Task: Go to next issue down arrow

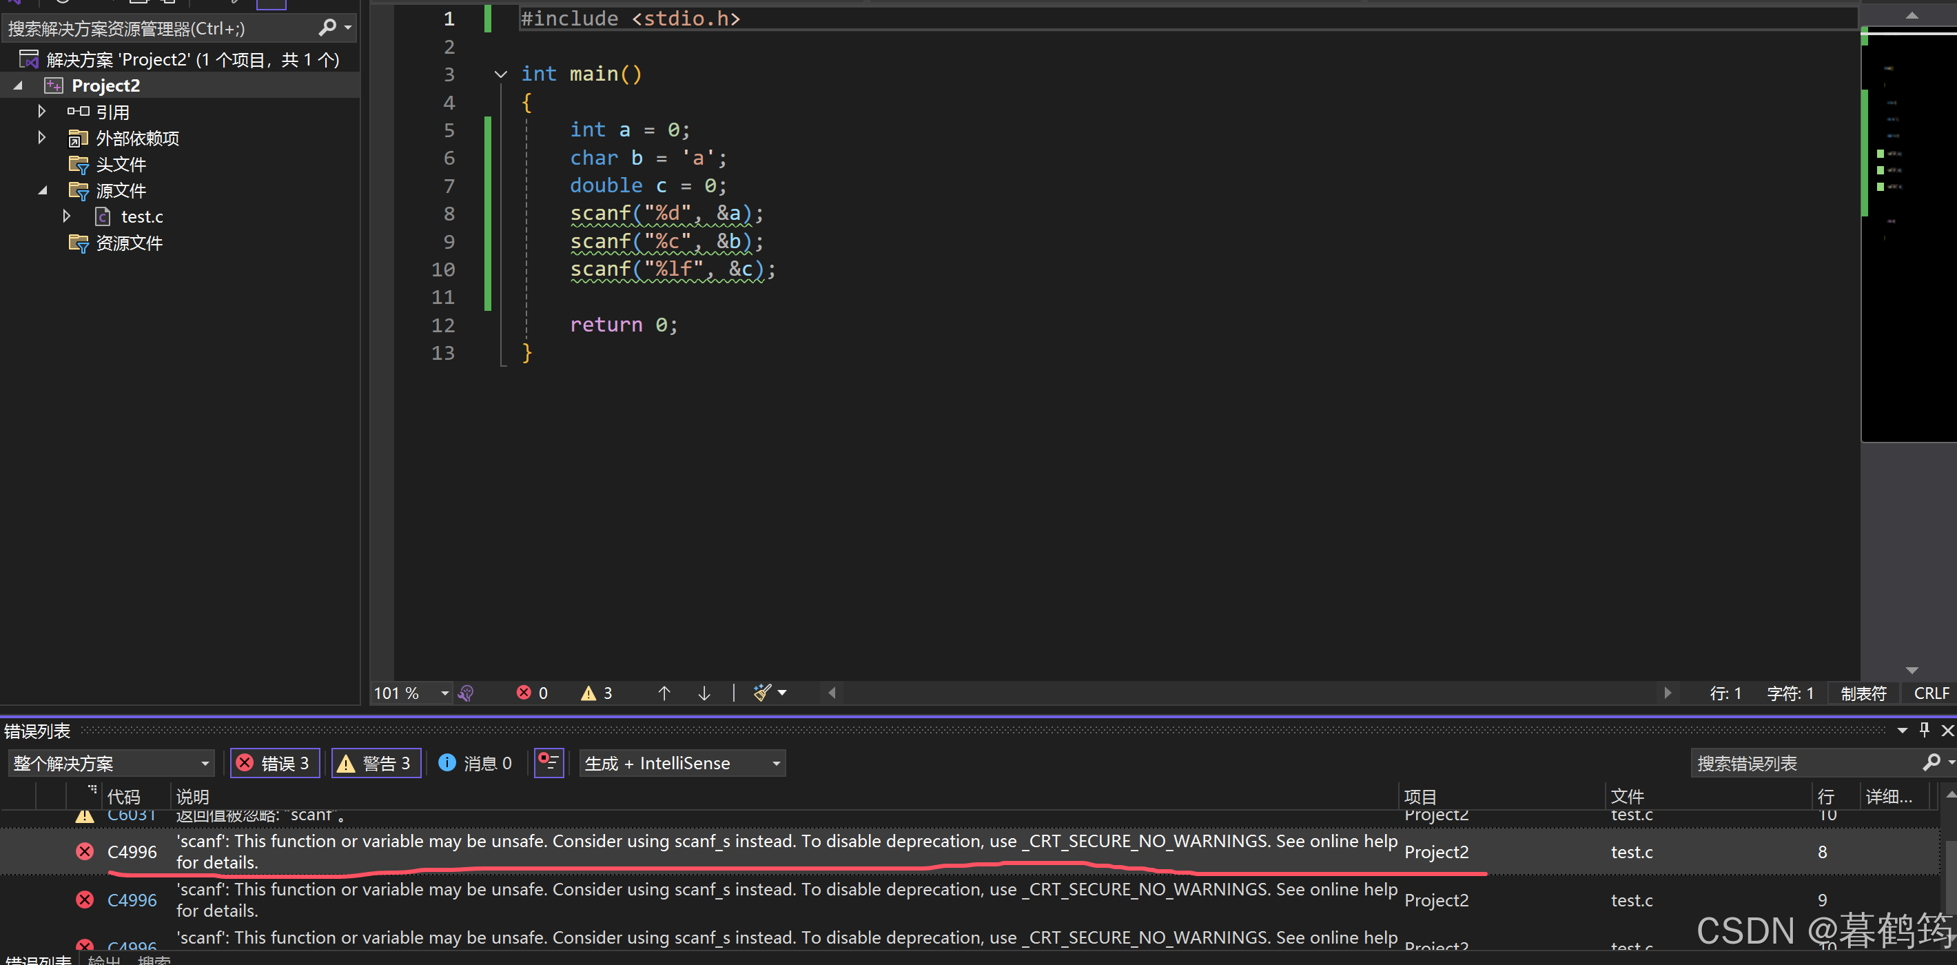Action: pos(704,693)
